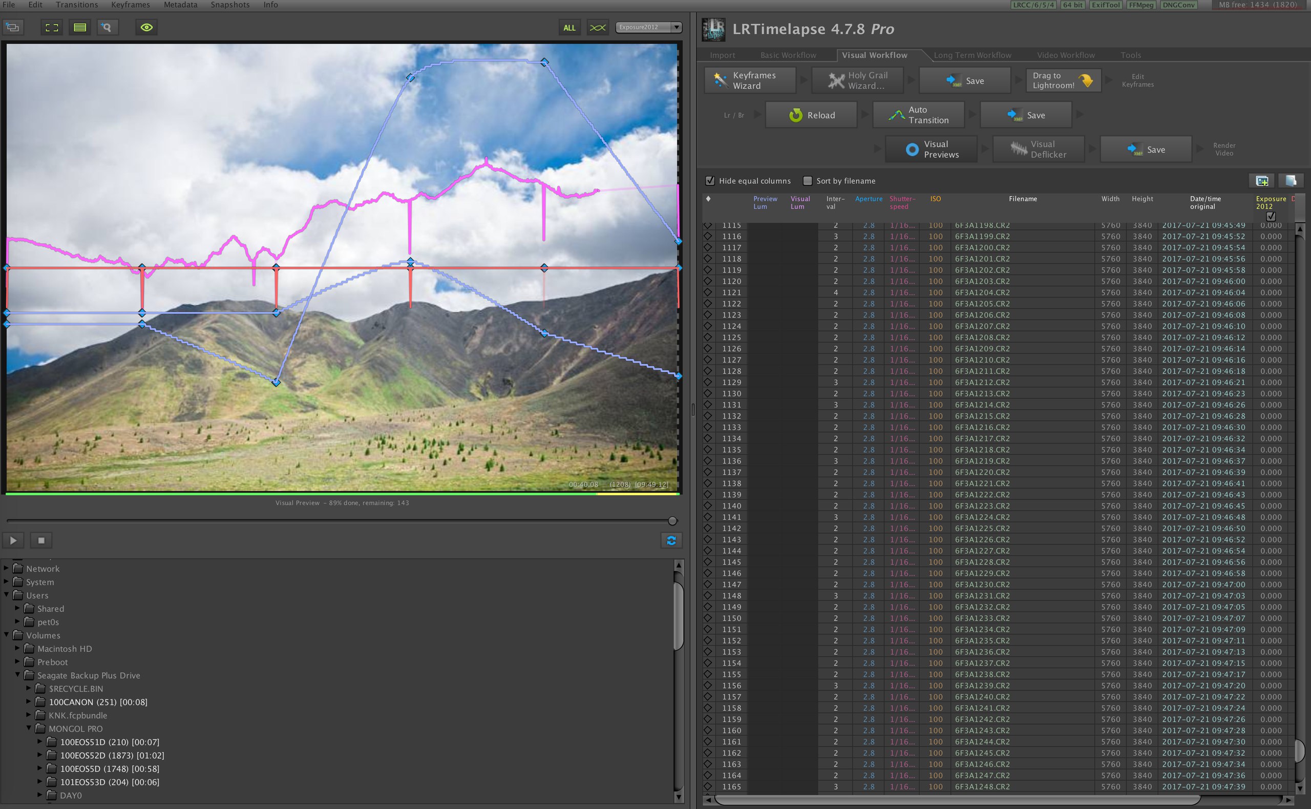Click Save button next to Auto Transition
Image resolution: width=1311 pixels, height=809 pixels.
point(1026,115)
